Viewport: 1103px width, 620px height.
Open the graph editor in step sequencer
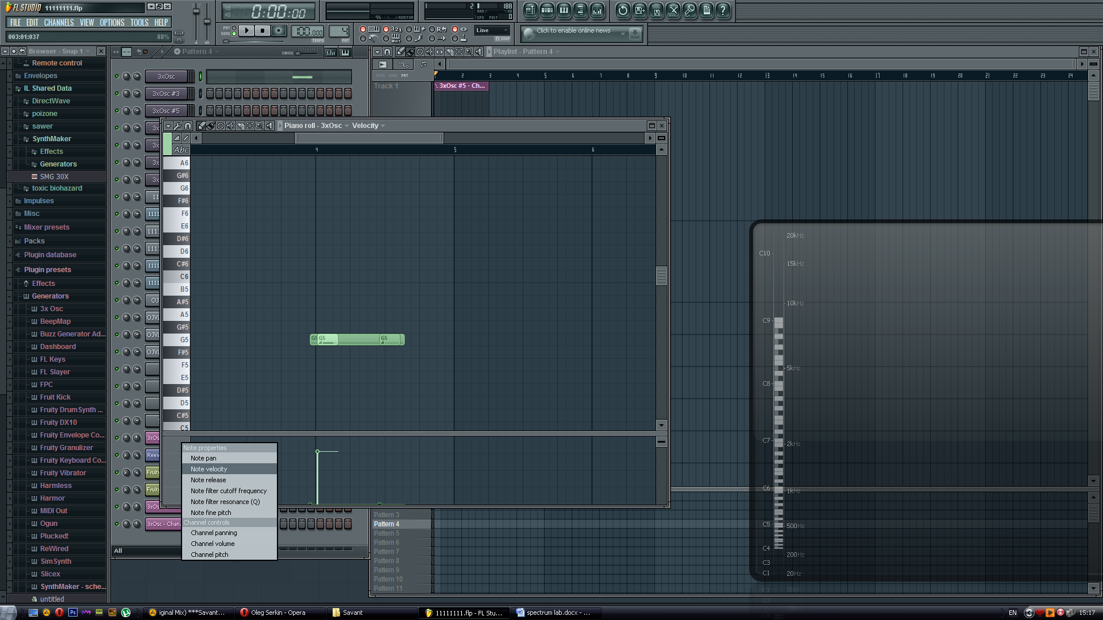(x=331, y=52)
